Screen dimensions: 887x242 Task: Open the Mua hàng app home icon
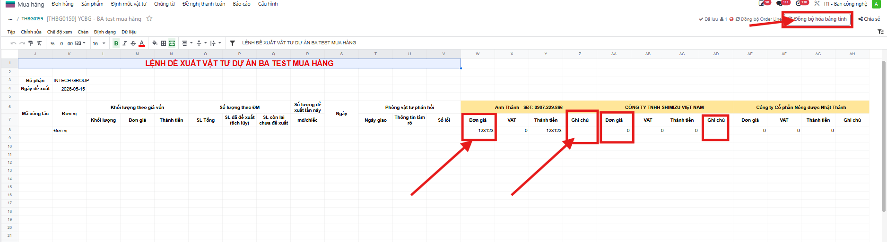10,4
